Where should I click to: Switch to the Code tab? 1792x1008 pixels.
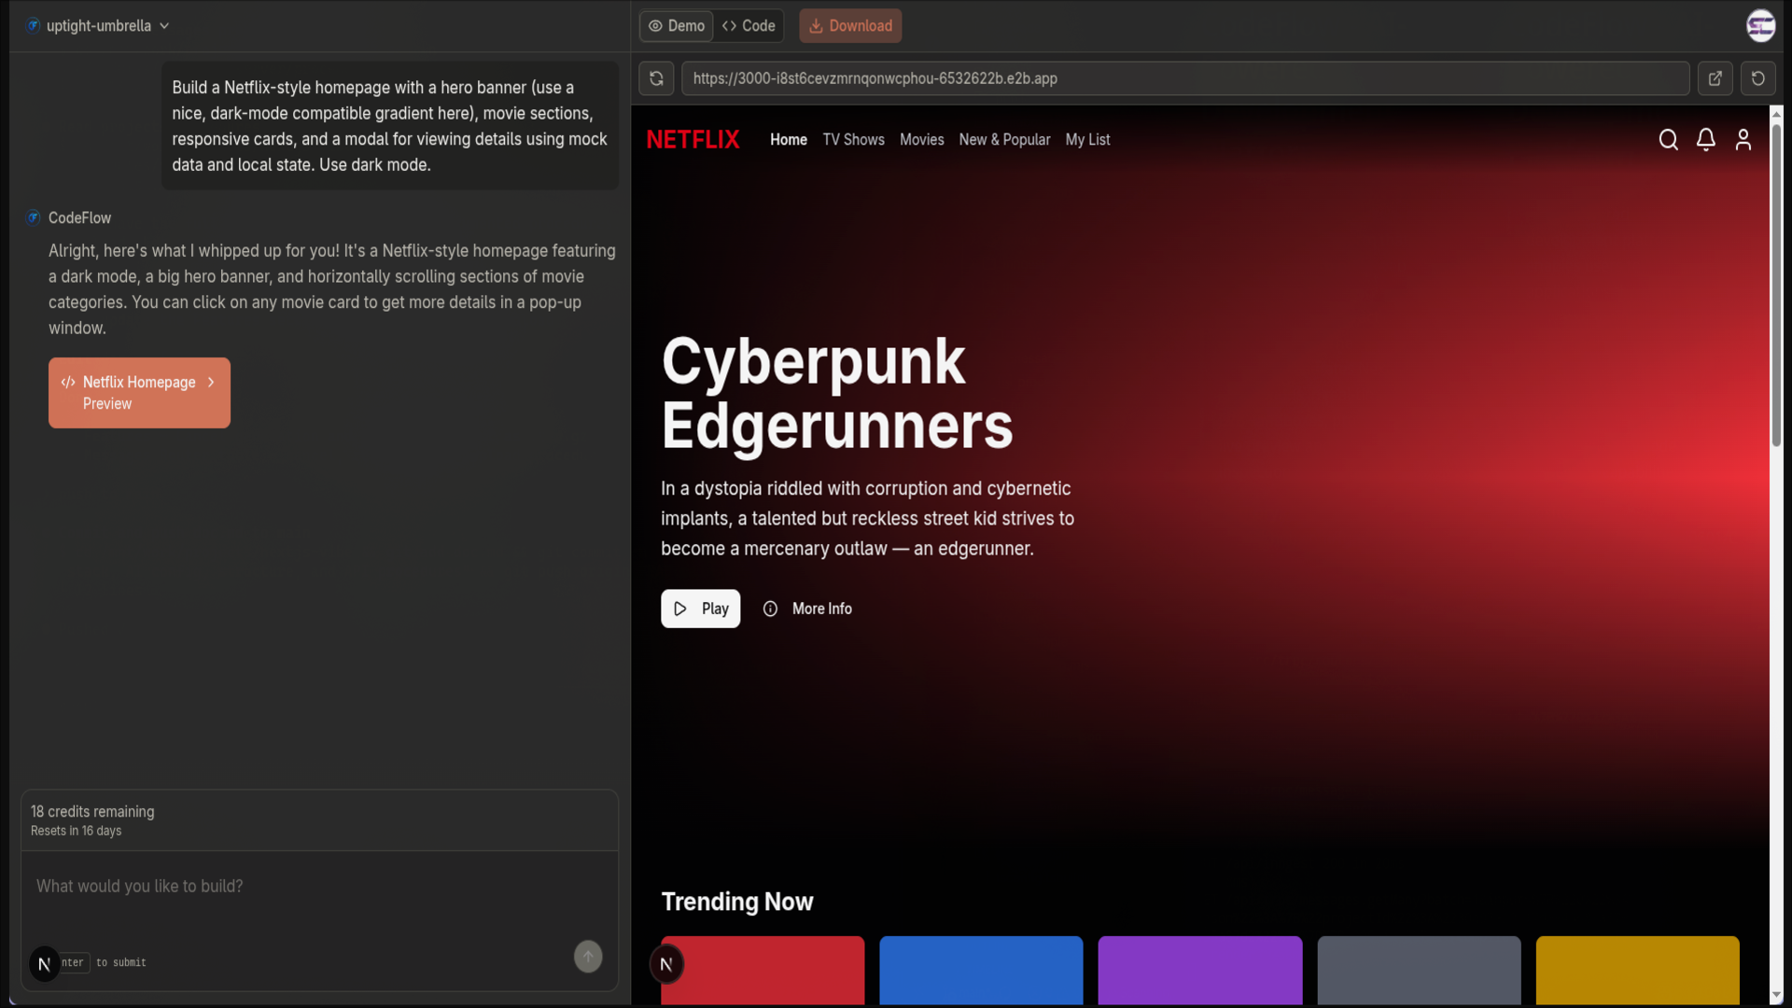click(749, 26)
